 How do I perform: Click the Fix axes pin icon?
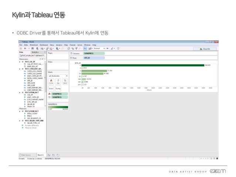point(107,48)
